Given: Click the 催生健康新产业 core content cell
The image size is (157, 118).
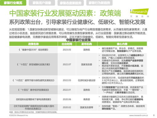Looking at the screenshot, I should point(122,50).
